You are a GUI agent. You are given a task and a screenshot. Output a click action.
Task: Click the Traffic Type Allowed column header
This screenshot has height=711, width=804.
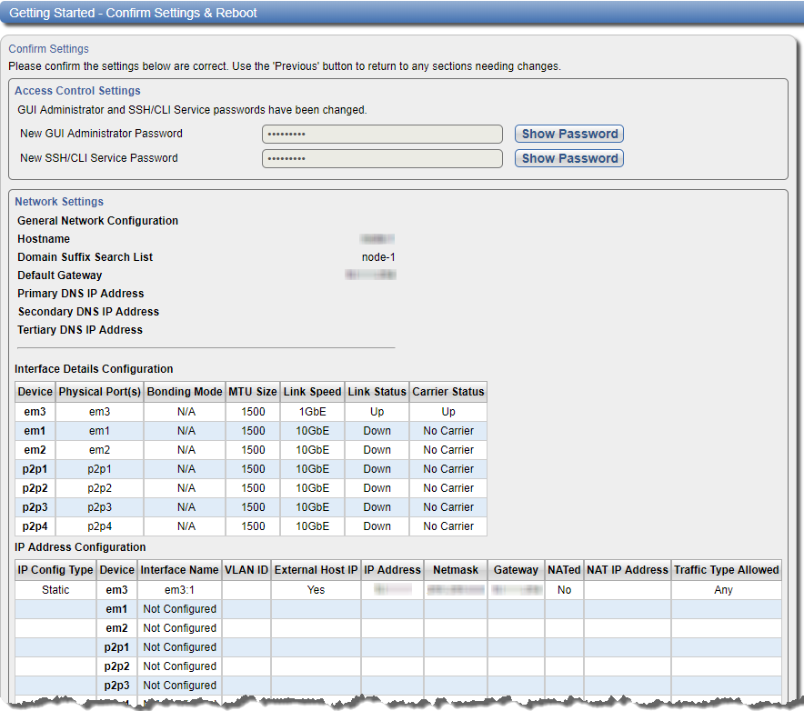[726, 570]
